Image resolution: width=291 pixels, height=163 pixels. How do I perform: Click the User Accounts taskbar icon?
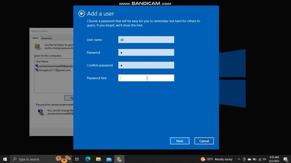tap(119, 159)
